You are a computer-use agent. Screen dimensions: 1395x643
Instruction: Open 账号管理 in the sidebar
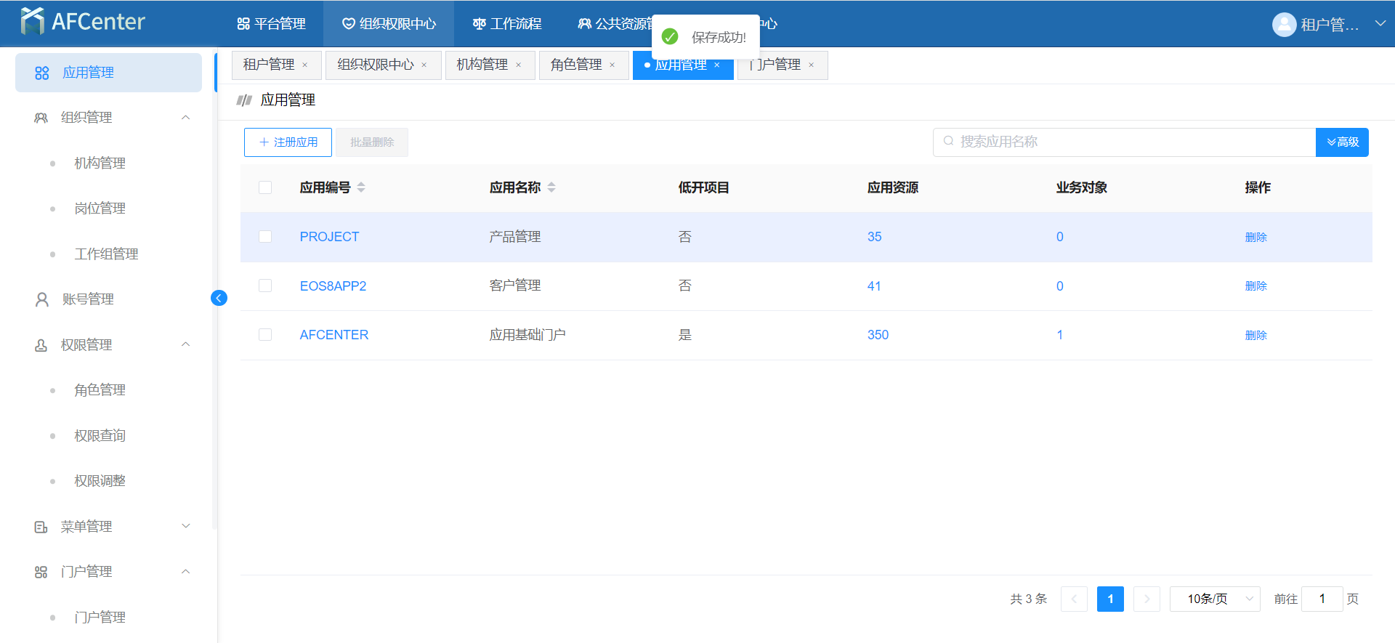(88, 299)
